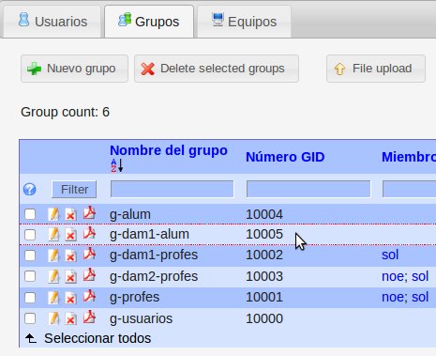Click the g-dam2-profes group name
Viewport: 436px width, 356px height.
pyautogui.click(x=154, y=277)
